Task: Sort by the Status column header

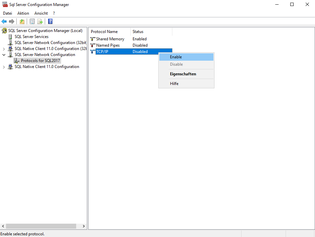Action: 151,32
